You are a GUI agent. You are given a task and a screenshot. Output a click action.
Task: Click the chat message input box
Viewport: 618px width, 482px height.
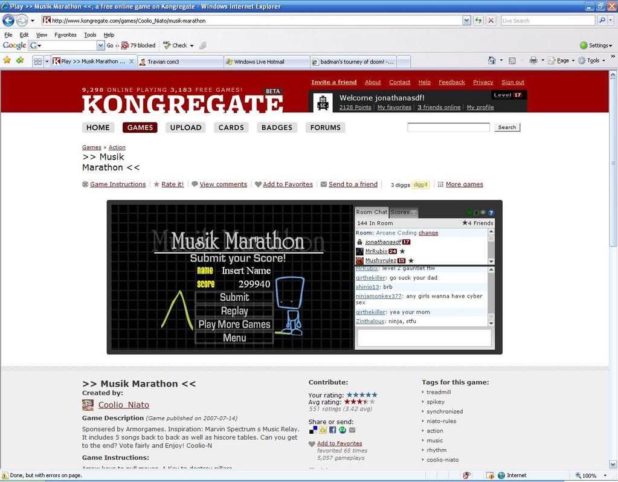click(x=424, y=338)
